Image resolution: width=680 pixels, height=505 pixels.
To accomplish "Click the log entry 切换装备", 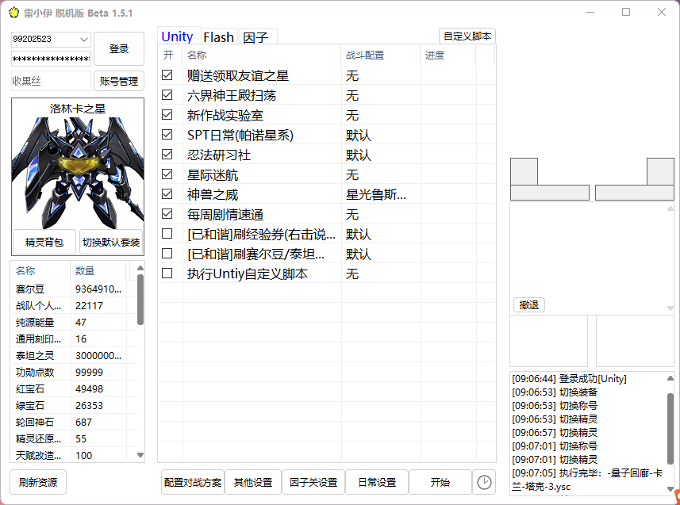I will coord(555,392).
